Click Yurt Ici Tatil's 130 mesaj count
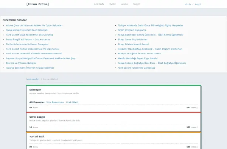This screenshot has height=149, width=227. coord(192,147)
